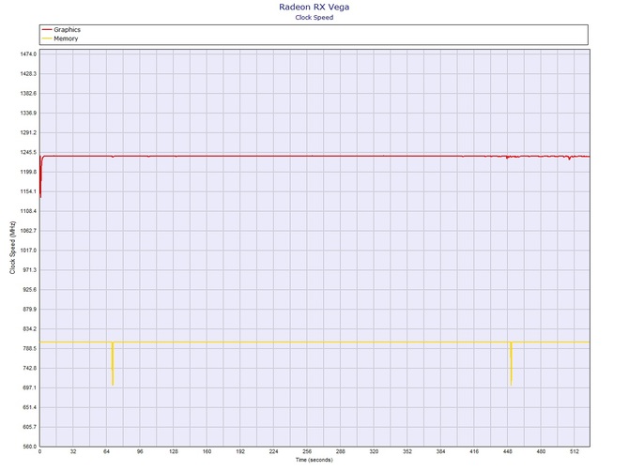This screenshot has width=629, height=471.
Task: Click the first memory clock dip near 70 seconds
Action: [x=113, y=364]
